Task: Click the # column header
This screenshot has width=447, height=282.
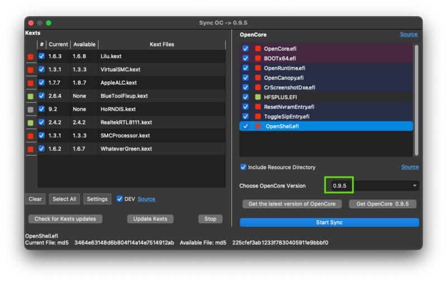Action: point(41,45)
